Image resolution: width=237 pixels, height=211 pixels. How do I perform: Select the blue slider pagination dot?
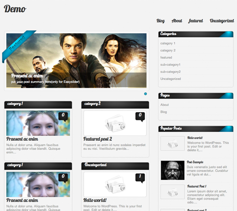(145, 94)
